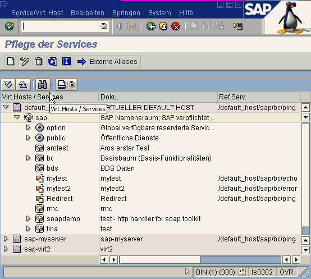Expand the soapdemo service node
The image size is (311, 279).
point(29,219)
